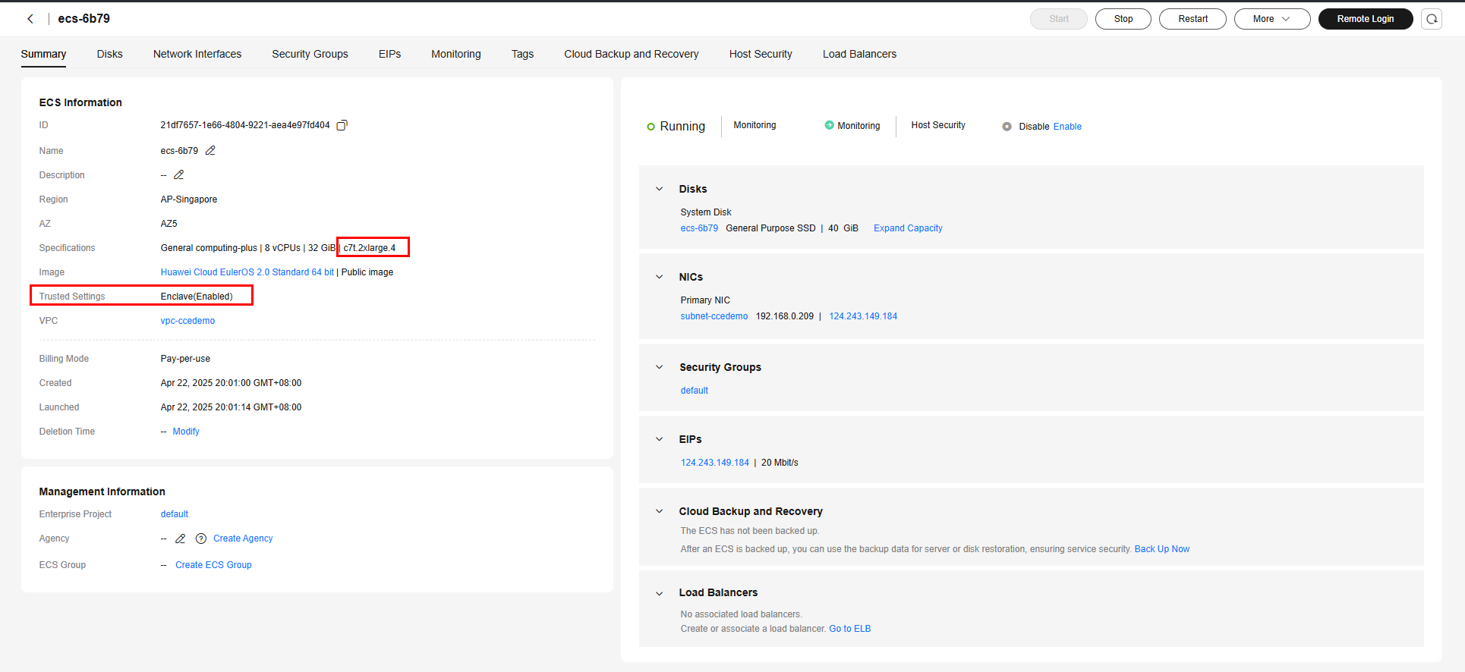Screen dimensions: 1465x672
Task: Click the NIC EIP 124.243.149.184 link
Action: [x=863, y=316]
